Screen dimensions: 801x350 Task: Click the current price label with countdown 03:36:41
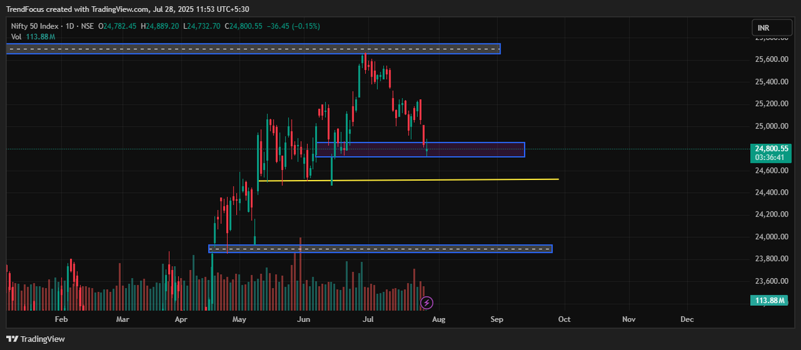[x=772, y=153]
